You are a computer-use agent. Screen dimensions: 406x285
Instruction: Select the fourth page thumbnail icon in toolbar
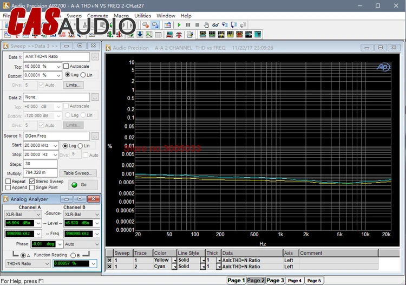230,35
